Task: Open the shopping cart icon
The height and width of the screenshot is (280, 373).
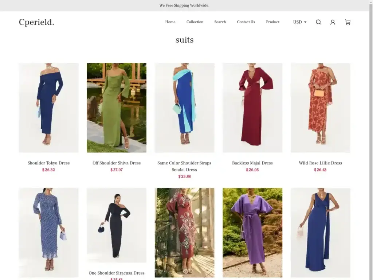Action: (x=347, y=22)
